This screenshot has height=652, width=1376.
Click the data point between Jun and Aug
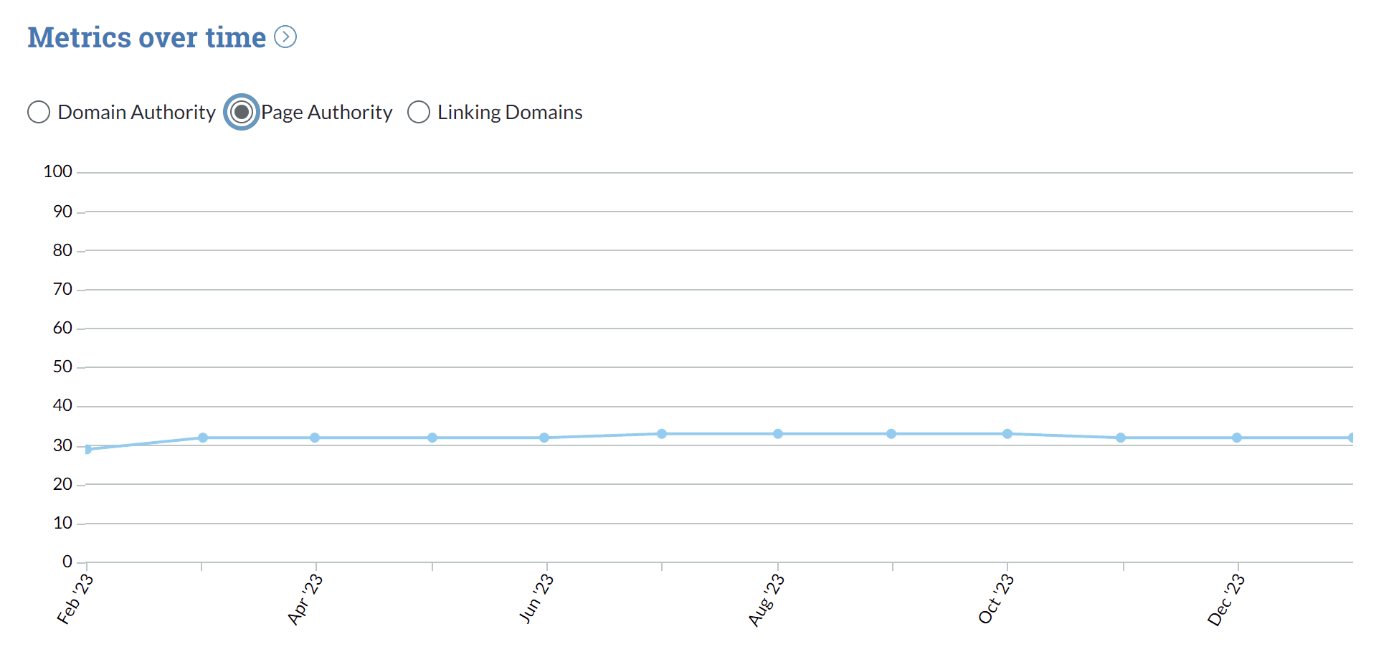coord(662,434)
